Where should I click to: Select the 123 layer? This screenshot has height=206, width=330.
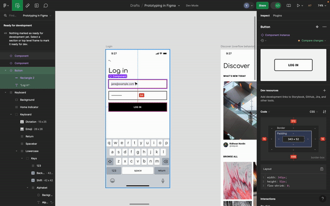click(x=28, y=166)
